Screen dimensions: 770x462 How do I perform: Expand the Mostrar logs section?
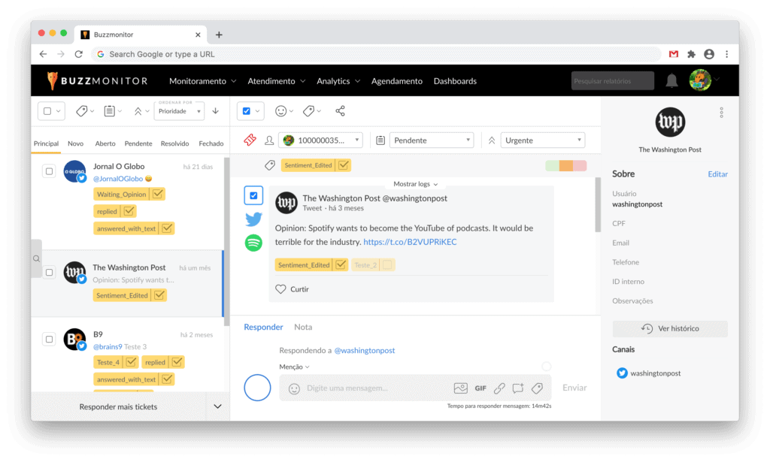pos(415,184)
